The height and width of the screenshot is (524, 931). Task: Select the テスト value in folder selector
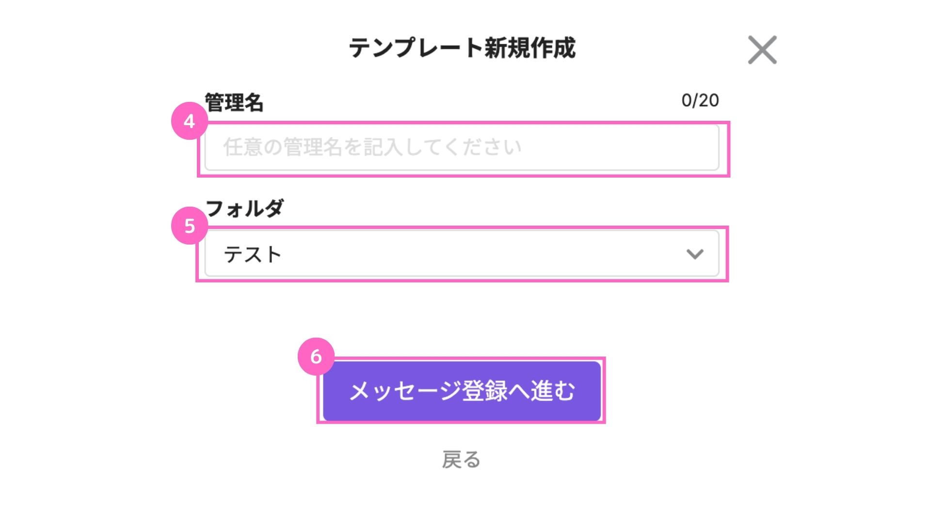[253, 254]
